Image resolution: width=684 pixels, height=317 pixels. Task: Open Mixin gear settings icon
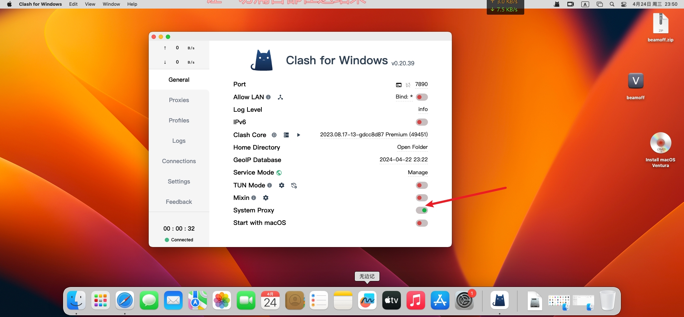(266, 198)
